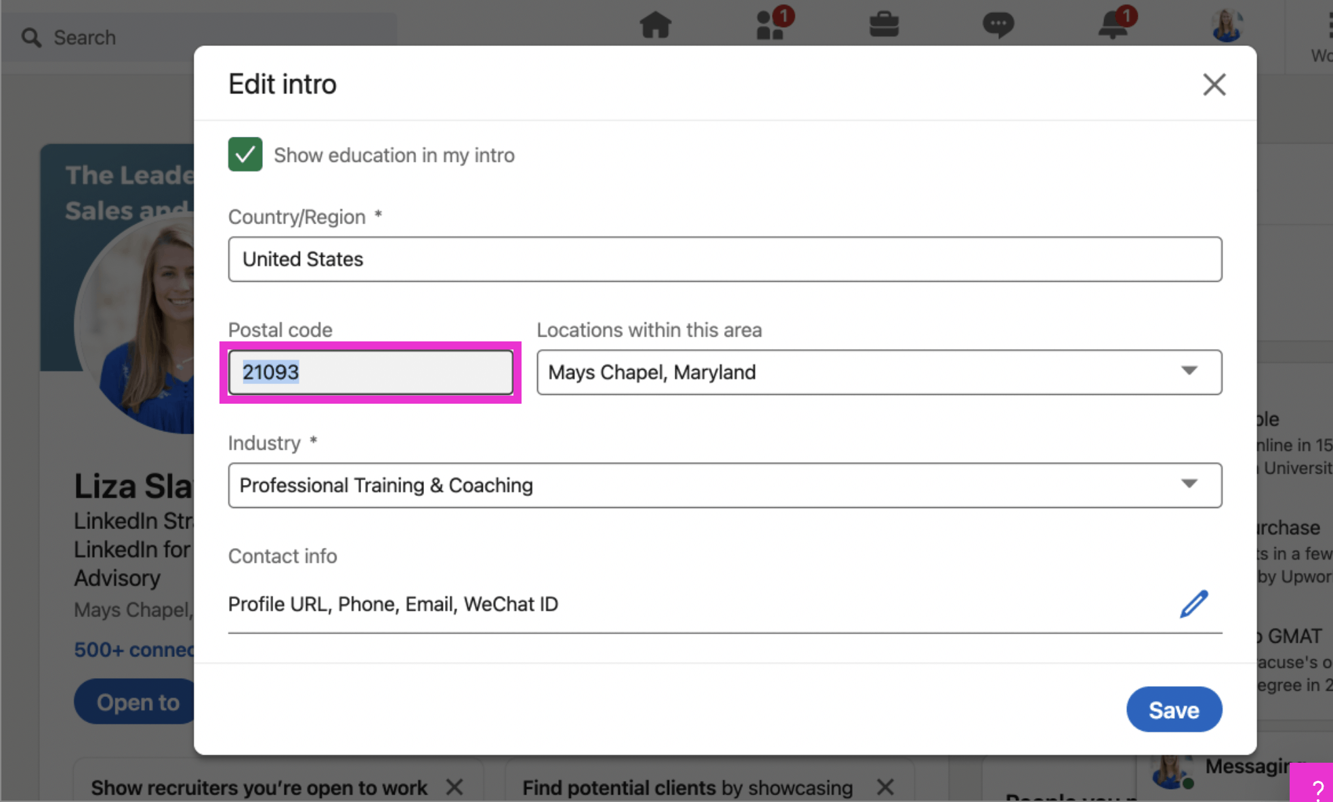Image resolution: width=1333 pixels, height=802 pixels.
Task: Open the 500+ connections link
Action: [x=134, y=650]
